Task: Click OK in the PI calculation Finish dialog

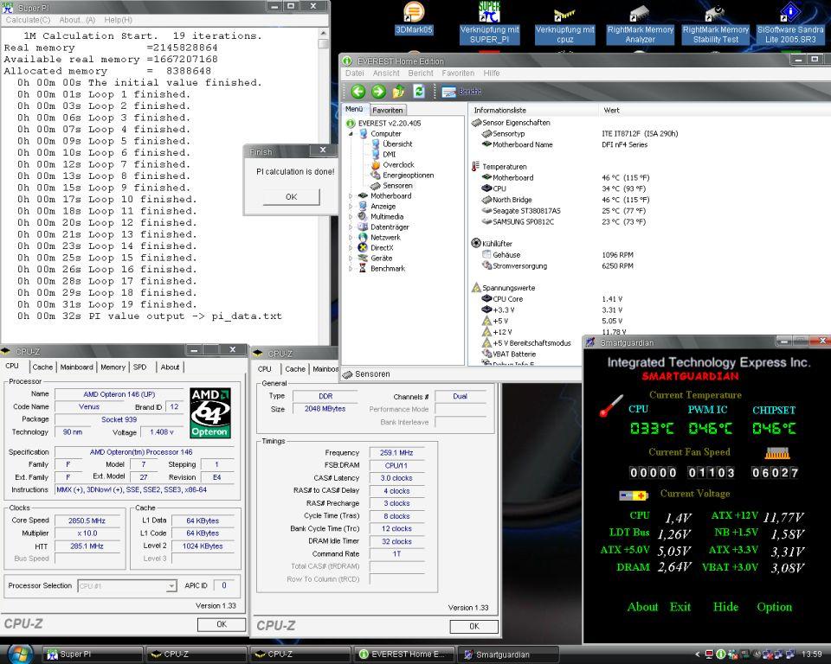Action: 292,197
